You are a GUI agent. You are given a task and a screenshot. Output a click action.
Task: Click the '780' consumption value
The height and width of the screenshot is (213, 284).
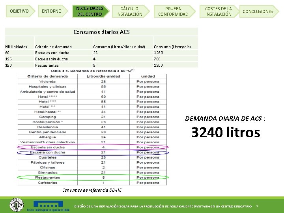point(157,59)
